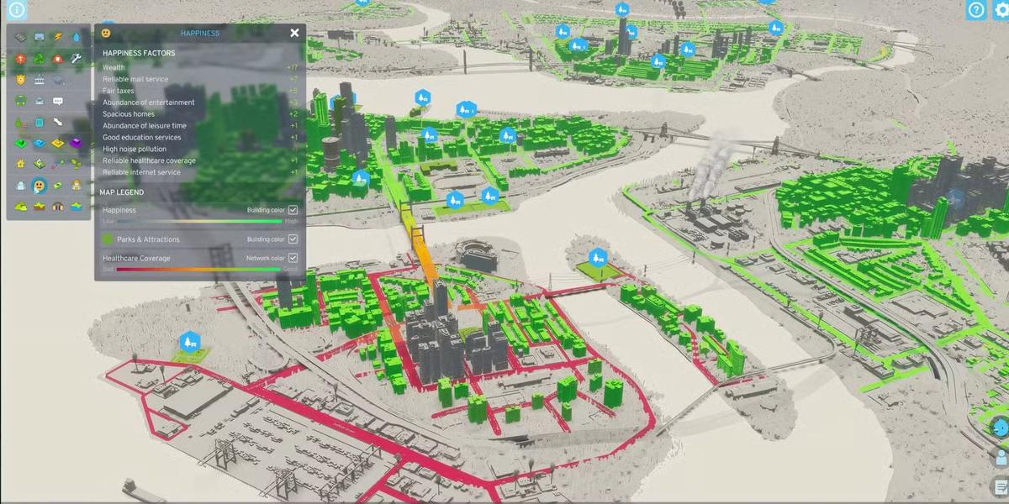The height and width of the screenshot is (504, 1009).
Task: Select the Happiness smiley infoview icon
Action: coord(40,185)
